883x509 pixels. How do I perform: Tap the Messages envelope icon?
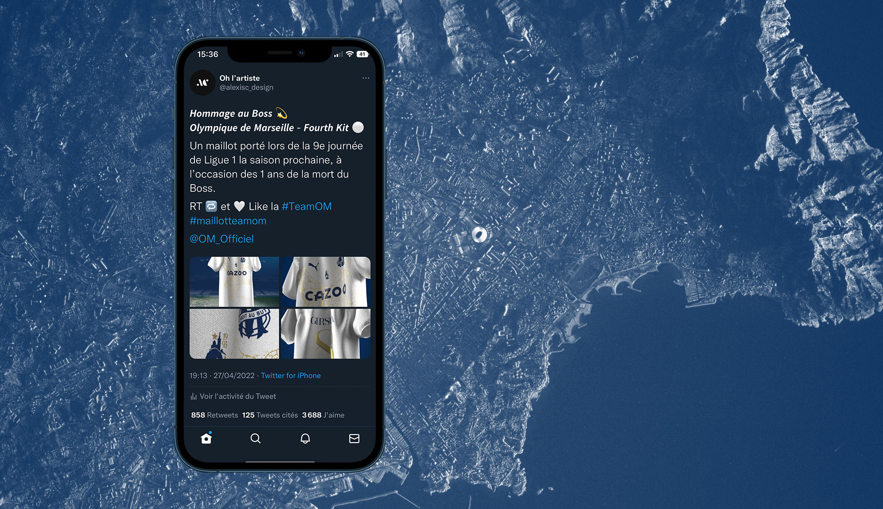(354, 438)
